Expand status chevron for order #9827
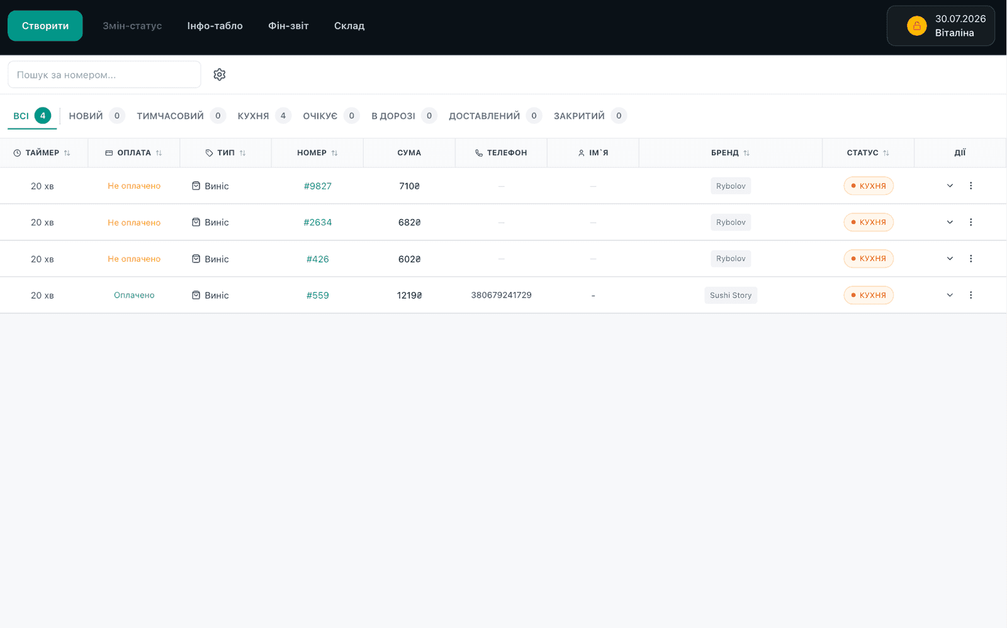This screenshot has height=628, width=1007. [950, 186]
